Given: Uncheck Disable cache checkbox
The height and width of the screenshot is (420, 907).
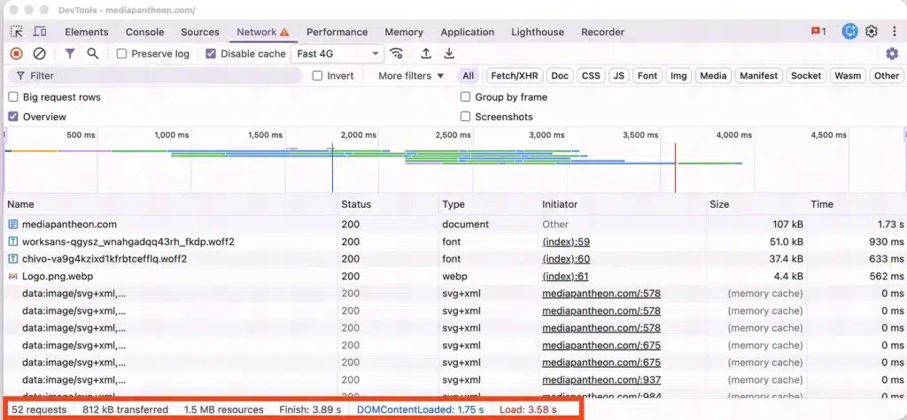Looking at the screenshot, I should point(211,54).
